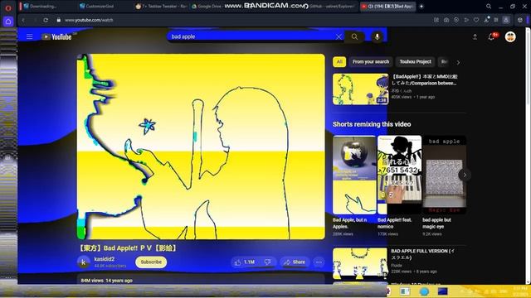Subscribe to kasidid2 channel
The image size is (531, 298).
tap(151, 262)
